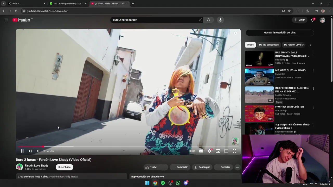The width and height of the screenshot is (333, 187).
Task: Mute the video volume icon
Action: click(38, 151)
